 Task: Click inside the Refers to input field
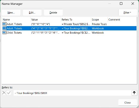coord(72,93)
